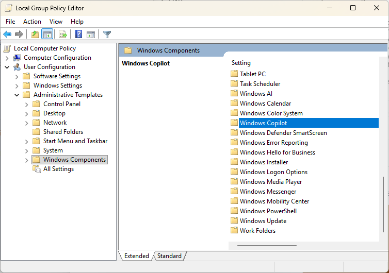Click the Export List toolbar icon

pyautogui.click(x=62, y=35)
